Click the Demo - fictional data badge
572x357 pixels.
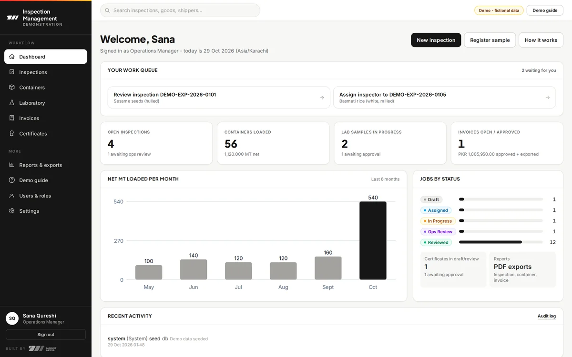tap(499, 10)
